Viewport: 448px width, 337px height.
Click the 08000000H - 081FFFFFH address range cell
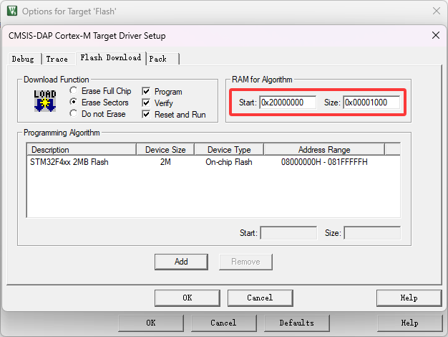(324, 162)
